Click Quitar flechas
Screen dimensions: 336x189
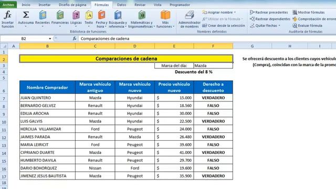coord(265,26)
